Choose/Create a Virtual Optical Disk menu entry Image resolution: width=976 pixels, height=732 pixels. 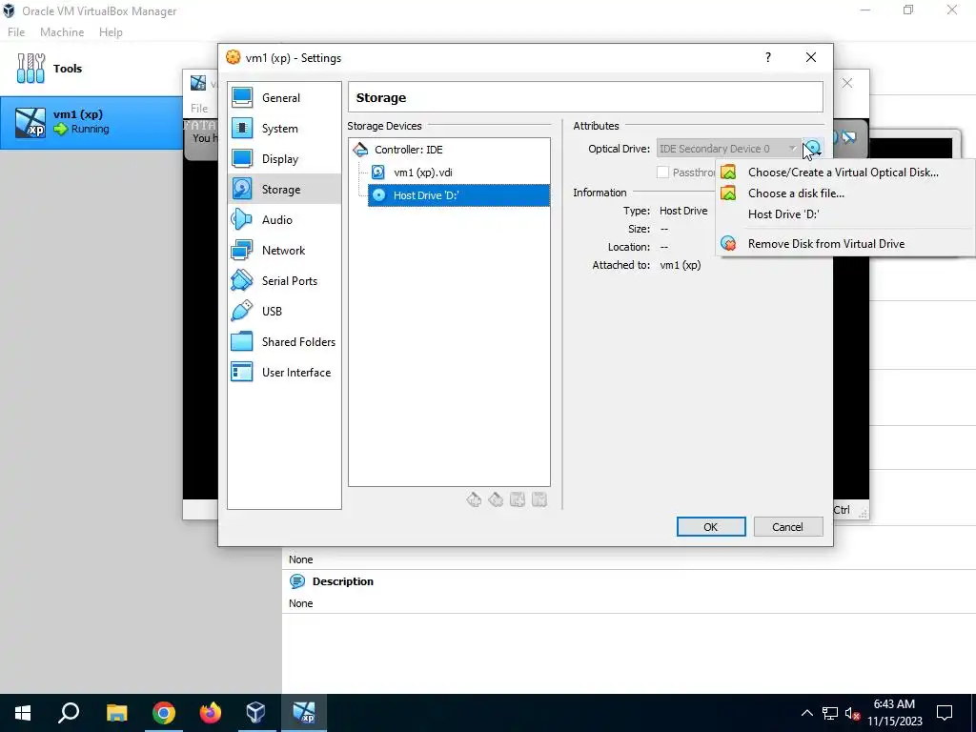(x=845, y=173)
